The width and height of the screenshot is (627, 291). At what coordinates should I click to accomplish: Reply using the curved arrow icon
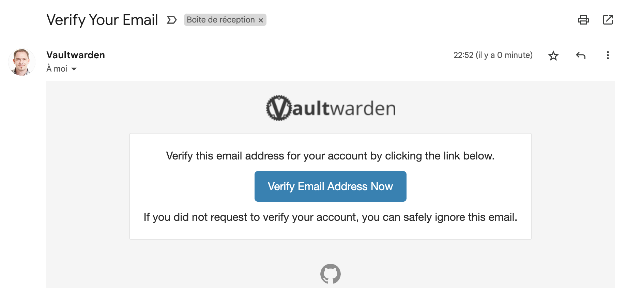pyautogui.click(x=581, y=55)
